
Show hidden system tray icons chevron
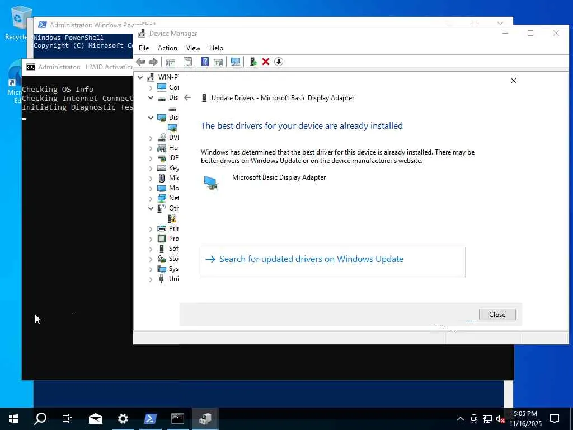coord(461,419)
